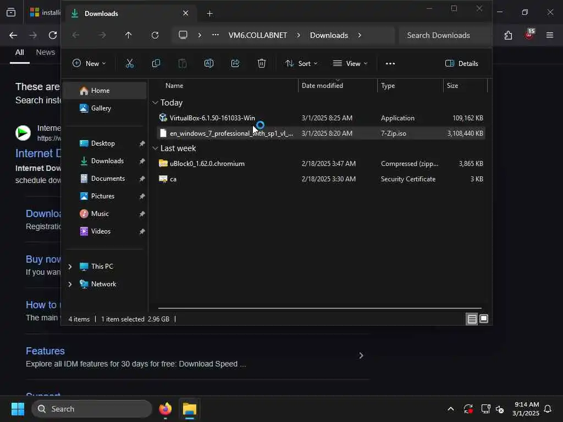Screen dimensions: 563x422
Task: Open Music in quick access
Action: point(105,214)
